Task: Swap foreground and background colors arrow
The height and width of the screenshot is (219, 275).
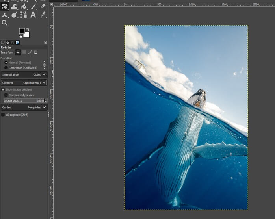Action: coord(28,30)
